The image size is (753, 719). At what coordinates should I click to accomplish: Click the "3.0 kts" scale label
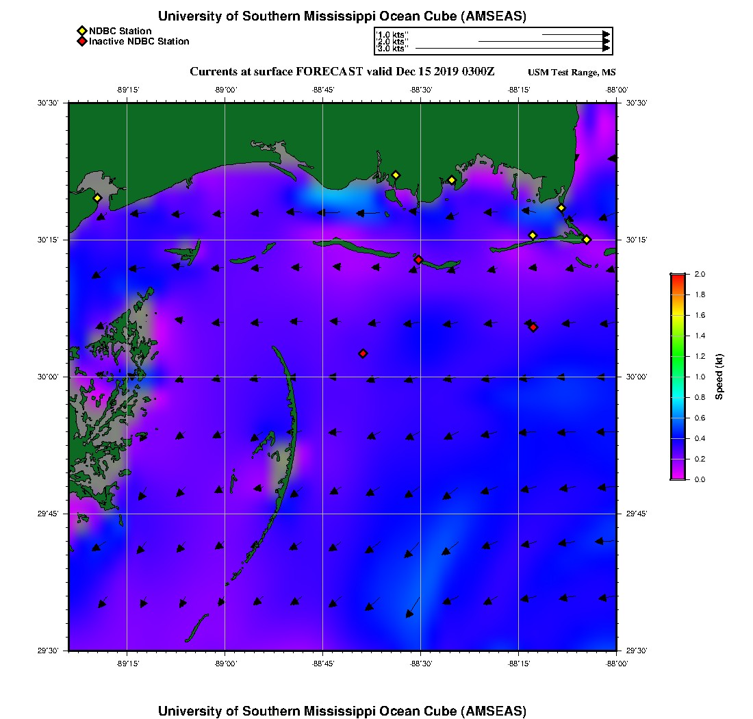click(x=392, y=48)
